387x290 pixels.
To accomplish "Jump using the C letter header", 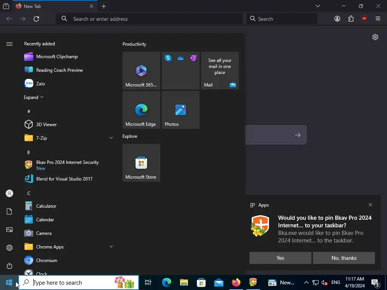I will (29, 193).
